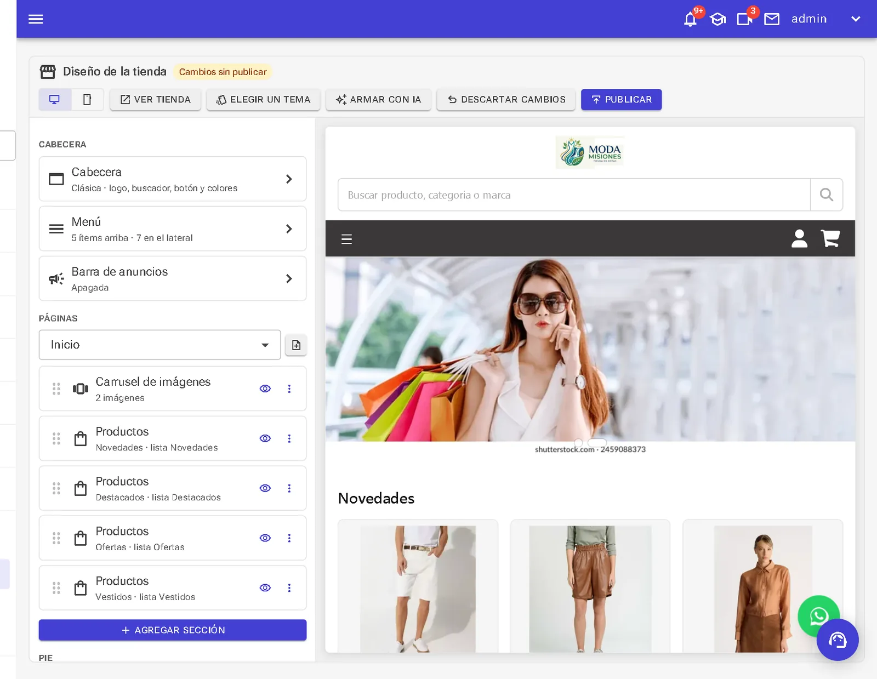Click the shopping cart icon in preview

(830, 238)
